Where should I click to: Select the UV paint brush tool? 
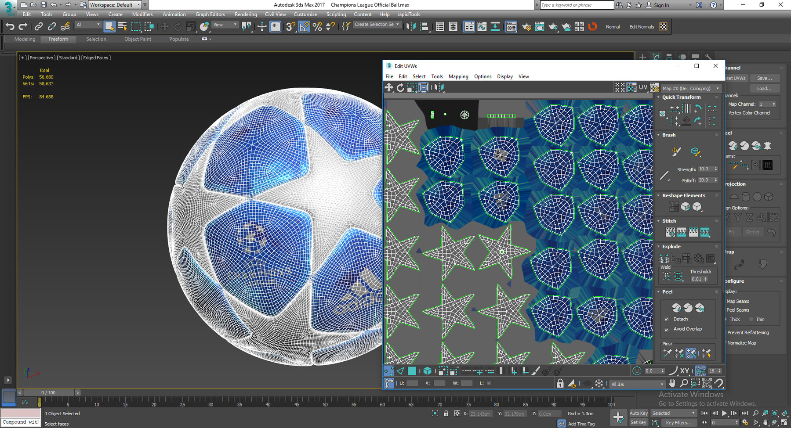[535, 371]
